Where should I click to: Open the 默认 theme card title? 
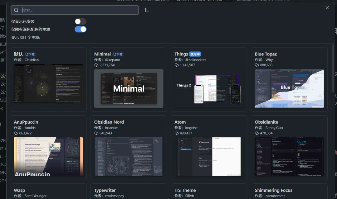pyautogui.click(x=18, y=54)
